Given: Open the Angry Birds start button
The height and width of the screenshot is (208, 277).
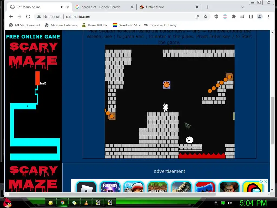Looking at the screenshot, I should tap(7, 203).
